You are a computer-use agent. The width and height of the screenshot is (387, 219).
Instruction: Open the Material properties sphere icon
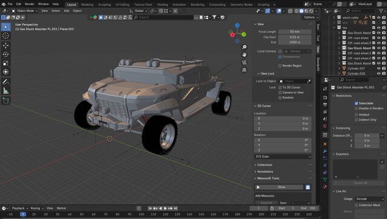pyautogui.click(x=325, y=187)
